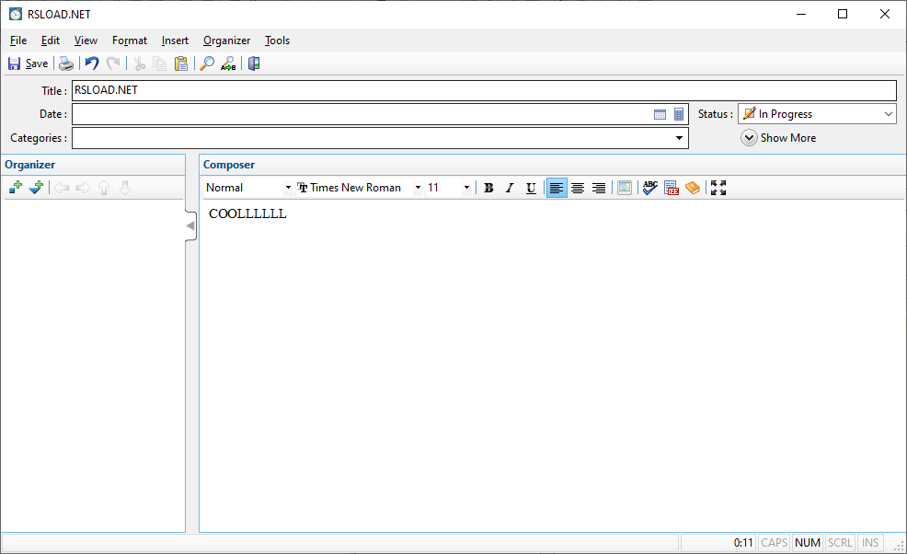Toggle underline formatting
Screen dimensions: 907x554
pyautogui.click(x=531, y=188)
